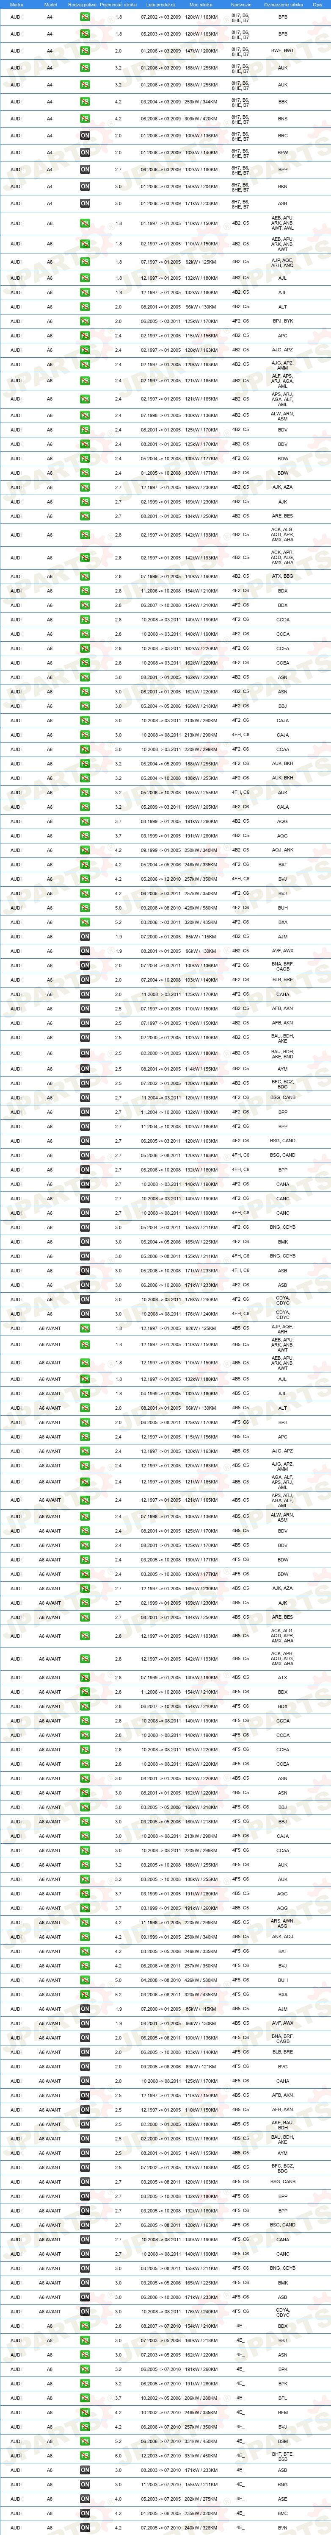Click engine code BRC

click(x=283, y=136)
